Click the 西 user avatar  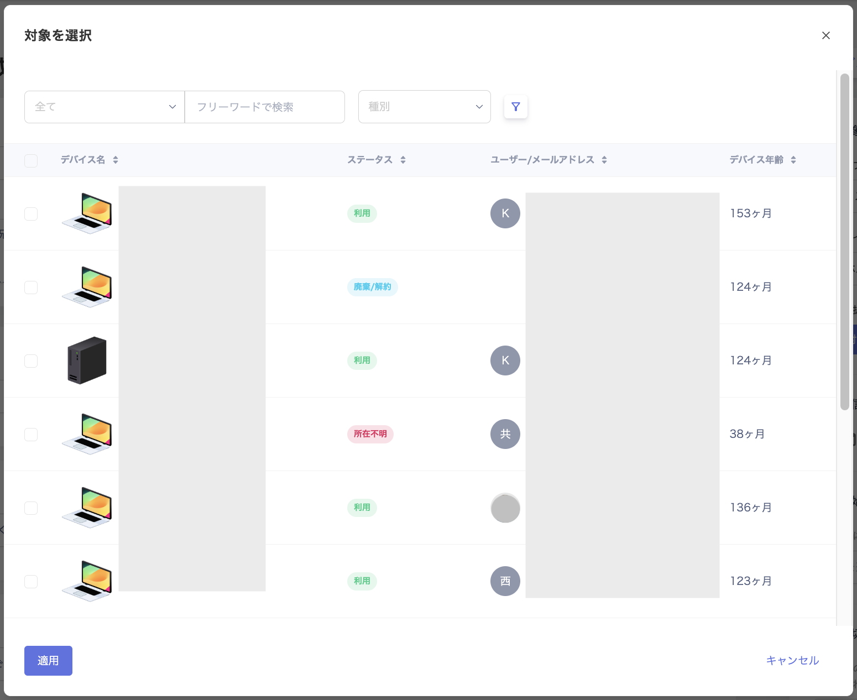pos(505,581)
